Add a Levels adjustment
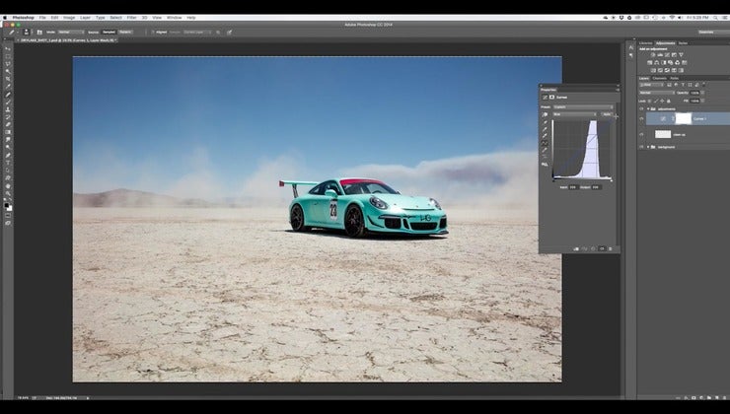 click(x=660, y=55)
